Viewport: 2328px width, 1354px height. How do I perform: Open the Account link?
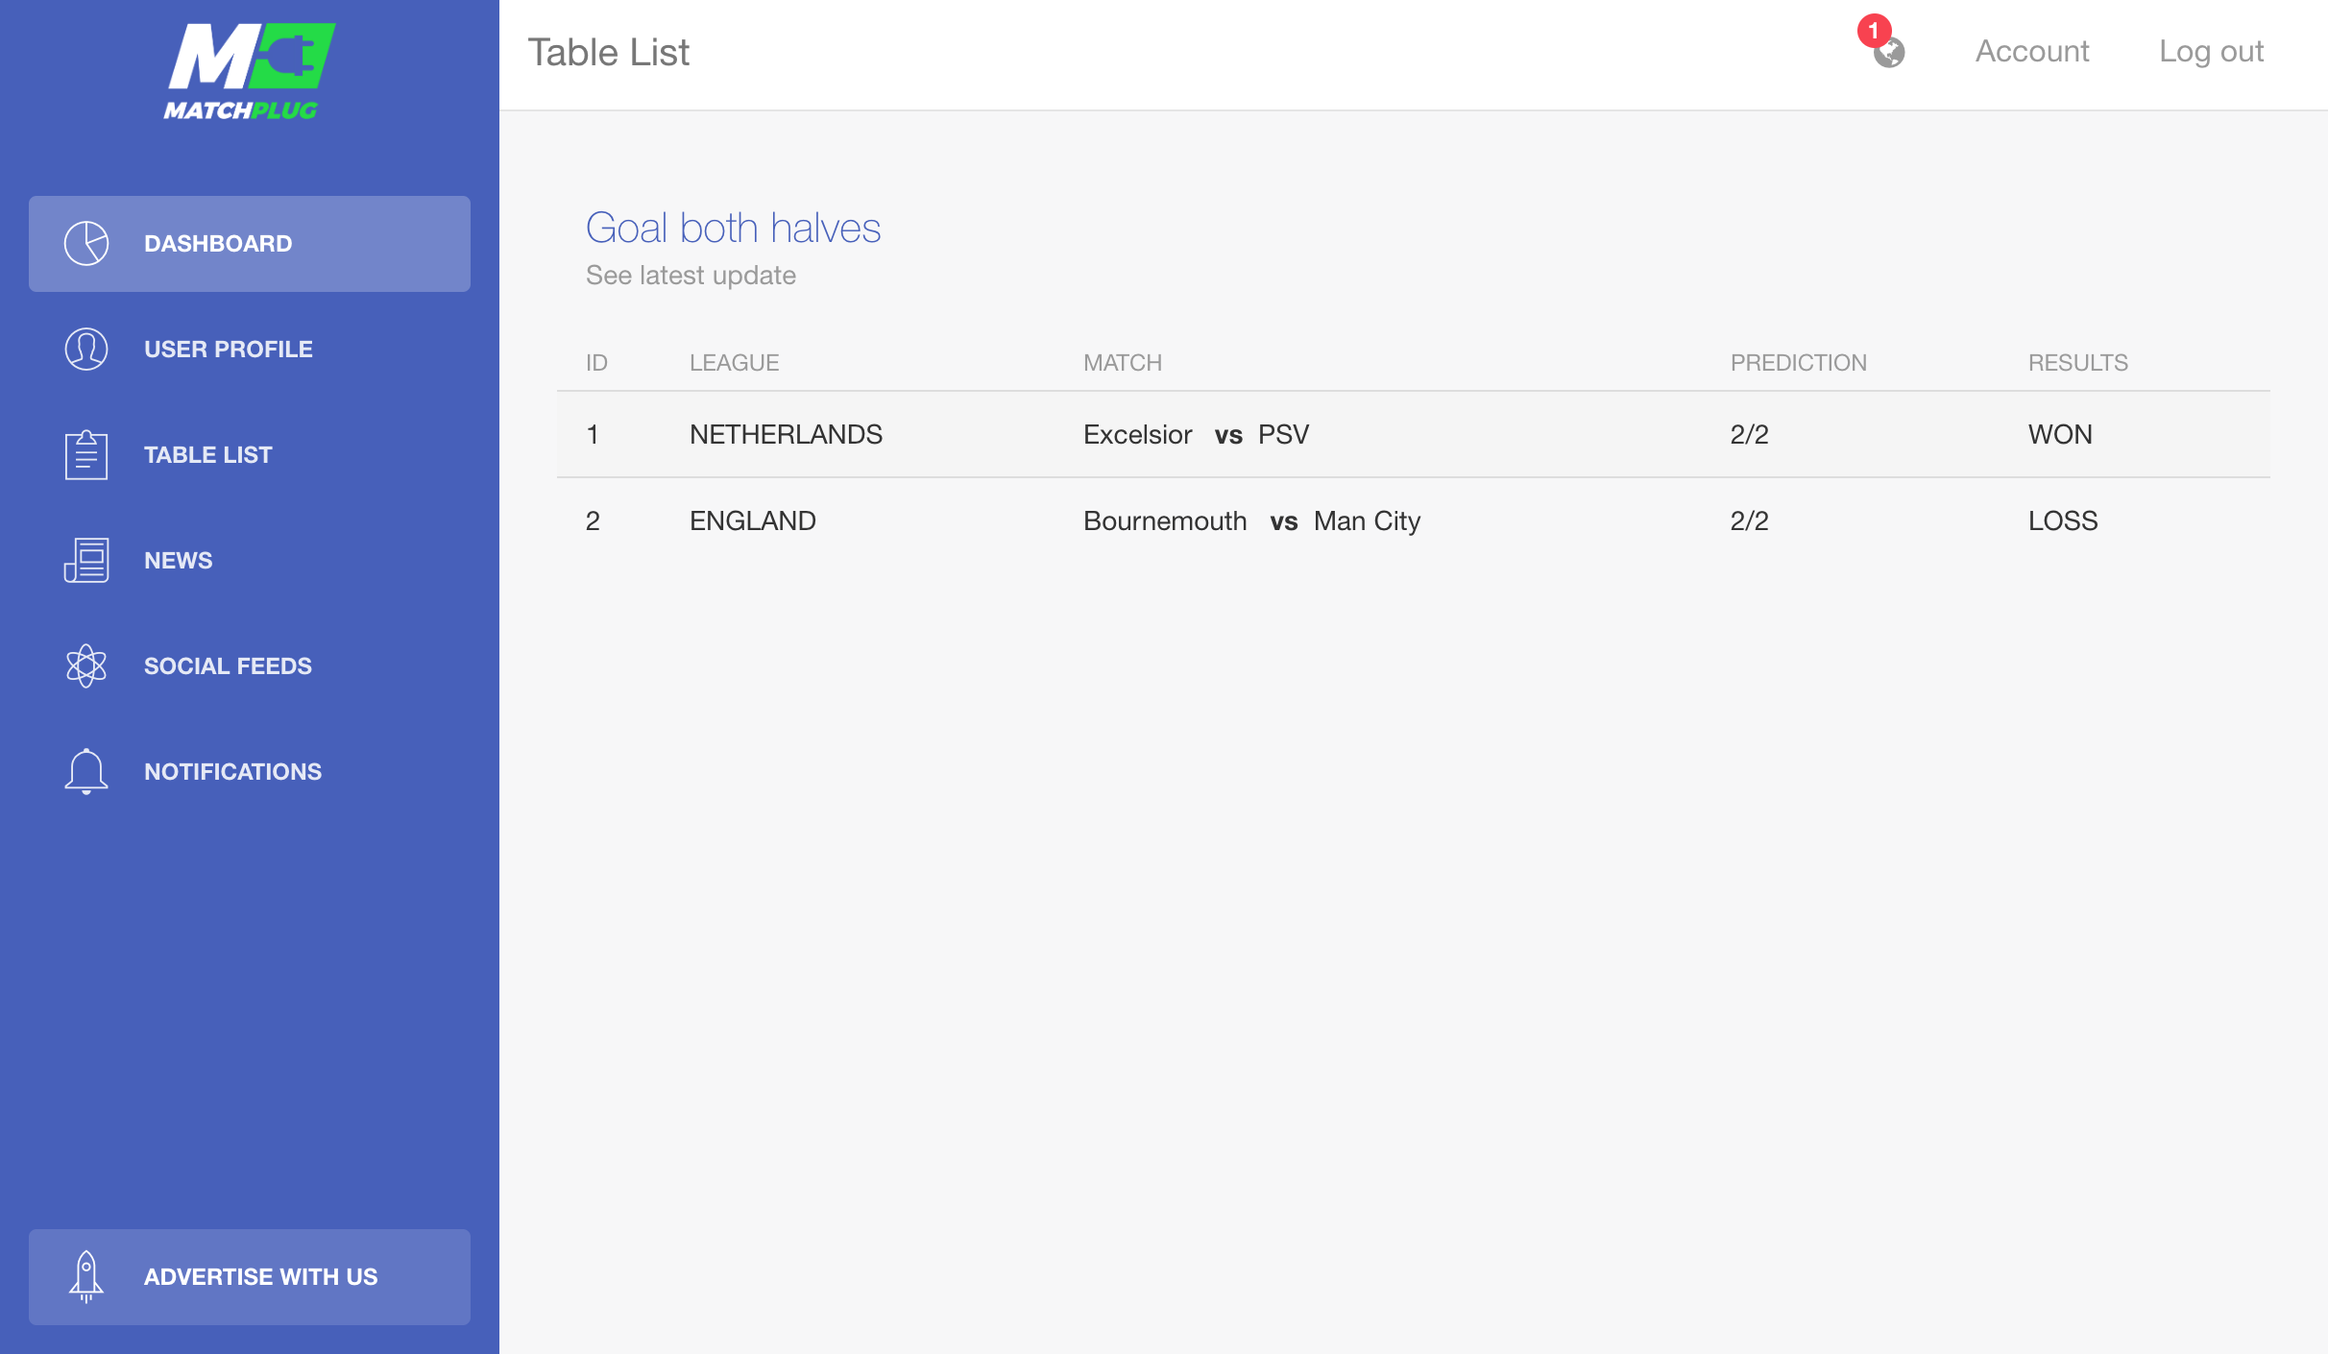tap(2032, 51)
